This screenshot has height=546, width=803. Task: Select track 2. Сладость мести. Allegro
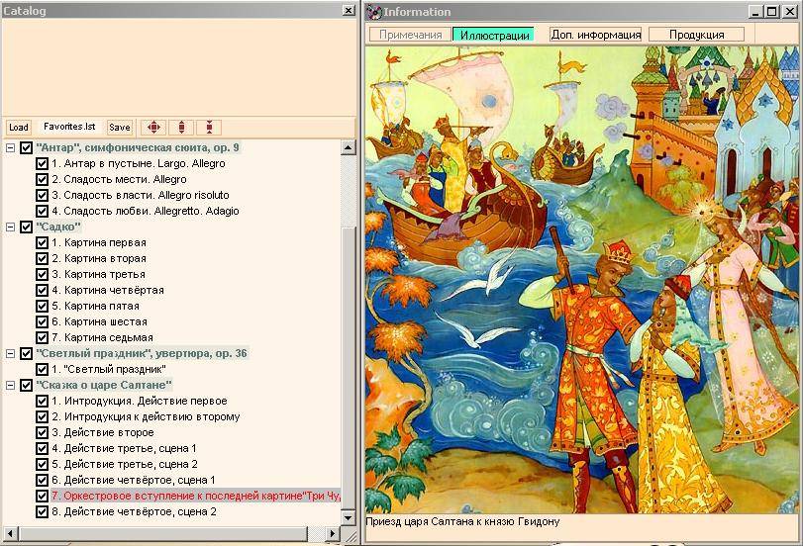tap(119, 180)
